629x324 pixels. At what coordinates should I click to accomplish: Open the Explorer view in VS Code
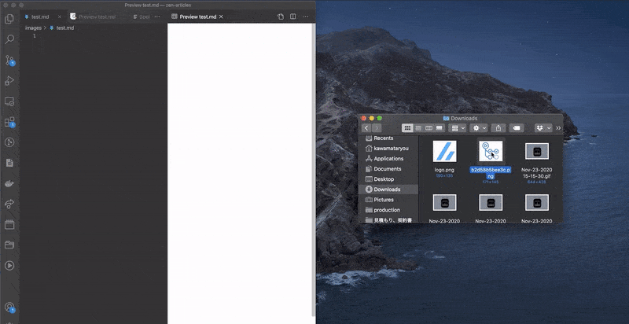[x=9, y=19]
